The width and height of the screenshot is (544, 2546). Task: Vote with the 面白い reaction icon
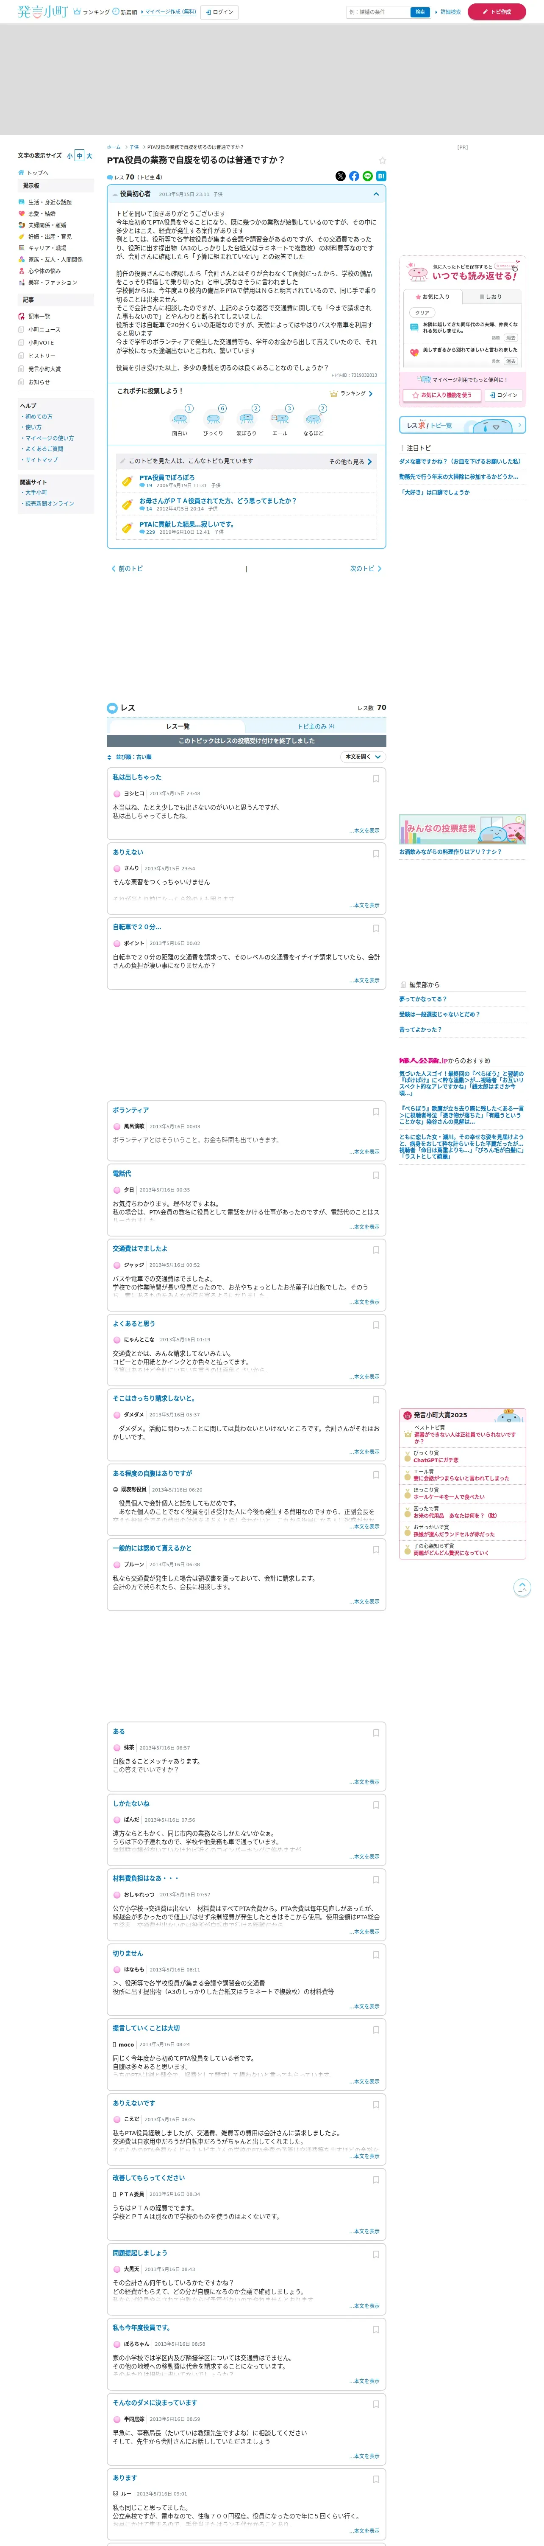click(x=180, y=418)
